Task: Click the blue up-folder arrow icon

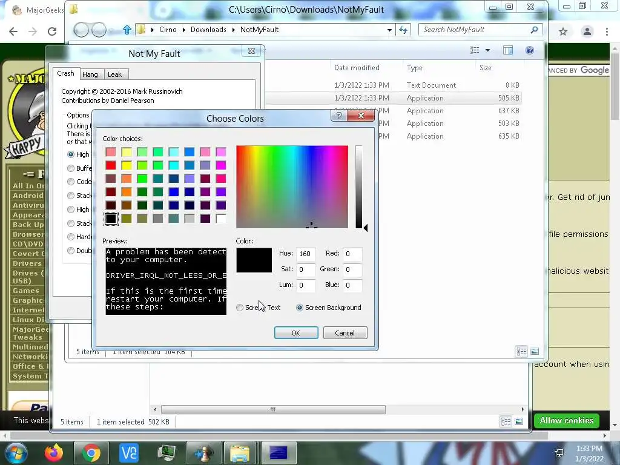Action: [127, 30]
